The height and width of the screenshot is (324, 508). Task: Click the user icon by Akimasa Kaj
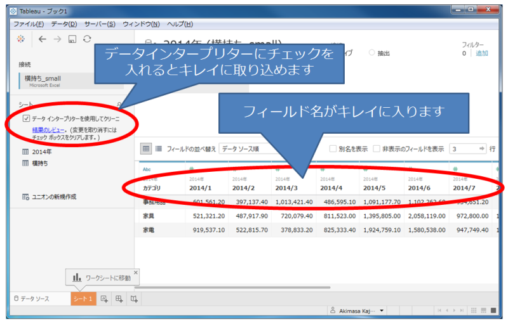coord(332,311)
